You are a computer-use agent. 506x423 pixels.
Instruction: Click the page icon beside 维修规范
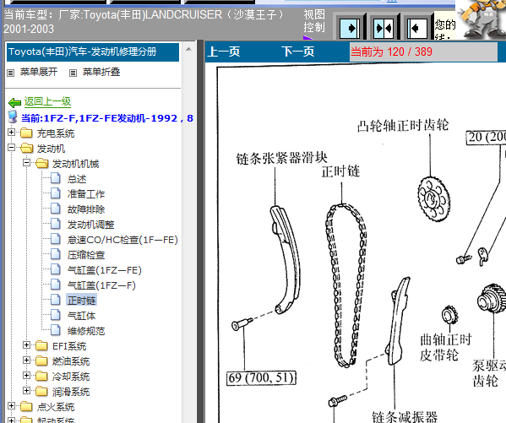coord(56,330)
